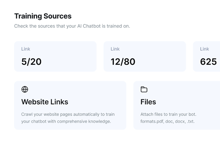Click the Training Sources heading

click(43, 16)
